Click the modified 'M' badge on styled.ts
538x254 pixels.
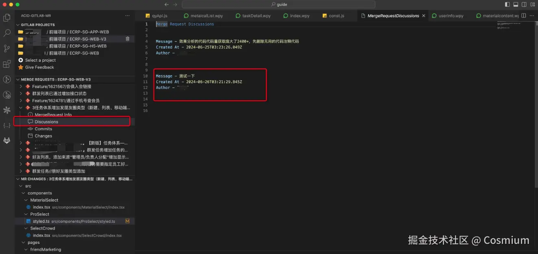coord(128,222)
